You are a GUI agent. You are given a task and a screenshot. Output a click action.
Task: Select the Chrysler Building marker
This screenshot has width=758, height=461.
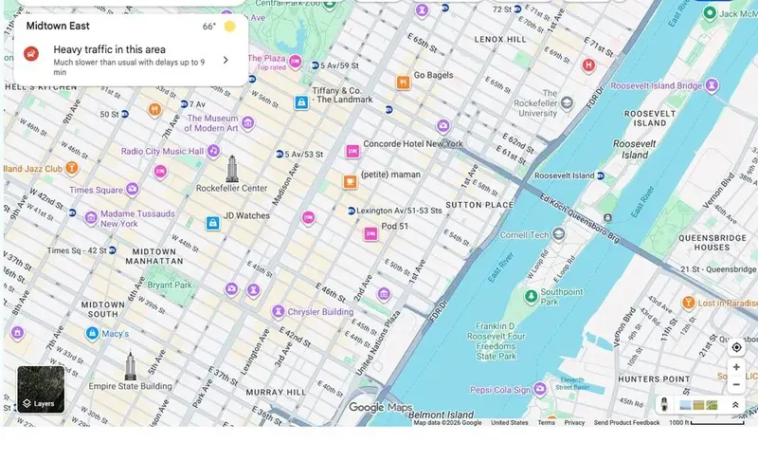[x=278, y=312]
